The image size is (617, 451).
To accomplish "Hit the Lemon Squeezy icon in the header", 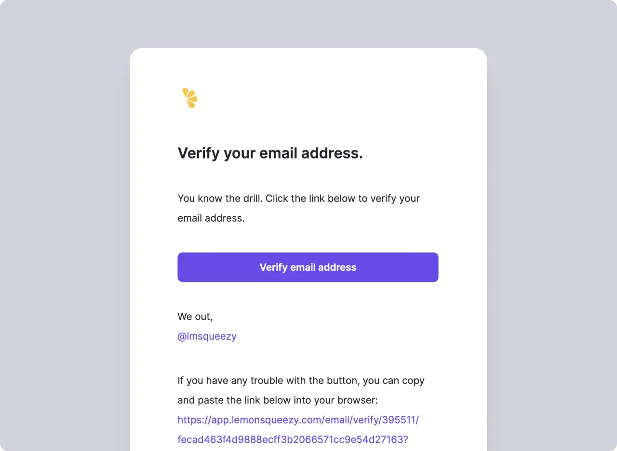I will tap(189, 97).
